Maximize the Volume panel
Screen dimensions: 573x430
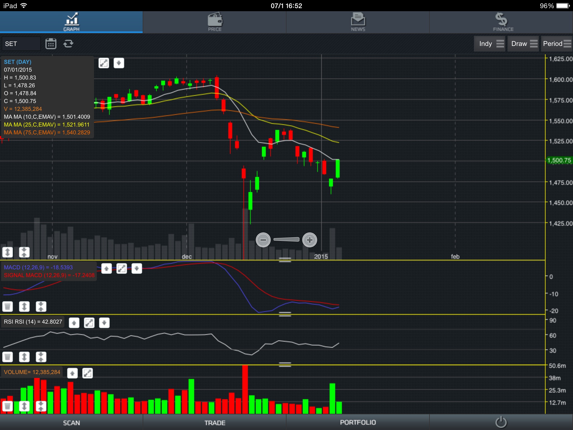88,373
